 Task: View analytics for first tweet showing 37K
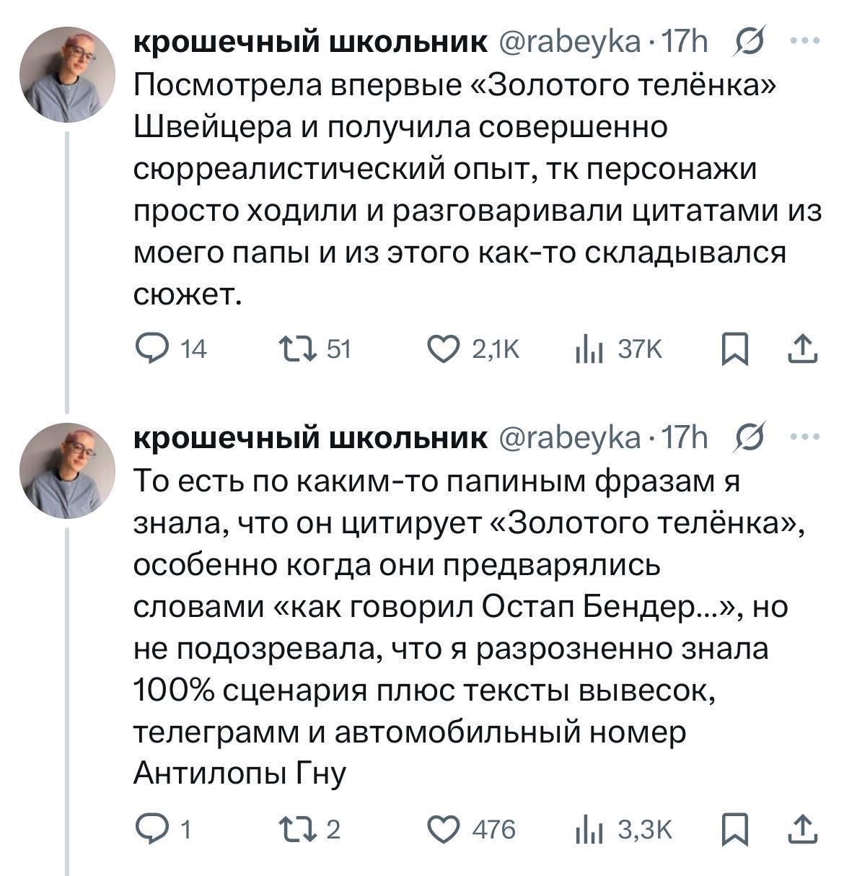[588, 350]
